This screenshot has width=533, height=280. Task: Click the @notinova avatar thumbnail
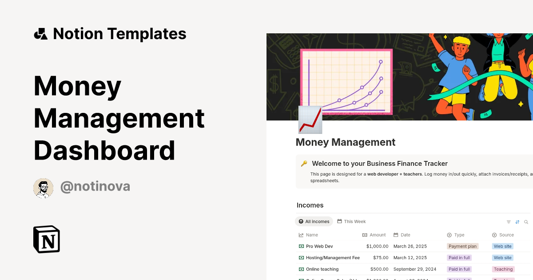43,188
